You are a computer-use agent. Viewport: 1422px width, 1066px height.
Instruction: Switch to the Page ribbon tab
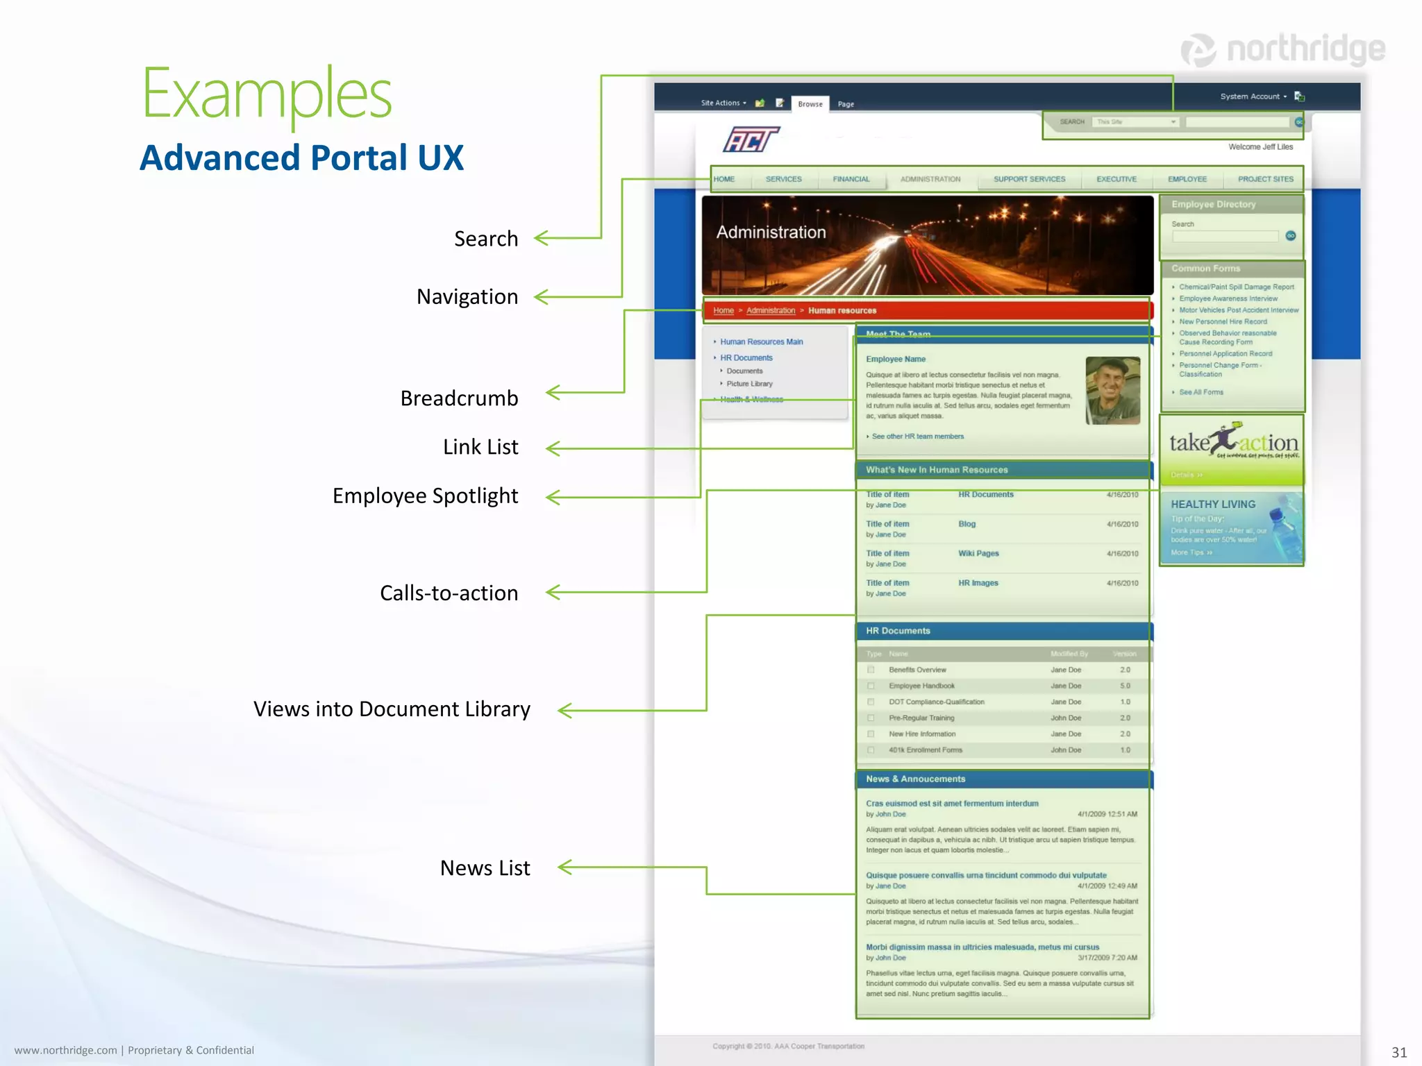click(x=846, y=104)
